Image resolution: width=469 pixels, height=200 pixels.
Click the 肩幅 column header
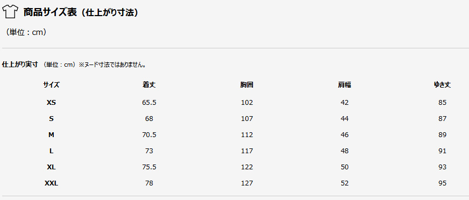[x=345, y=85]
